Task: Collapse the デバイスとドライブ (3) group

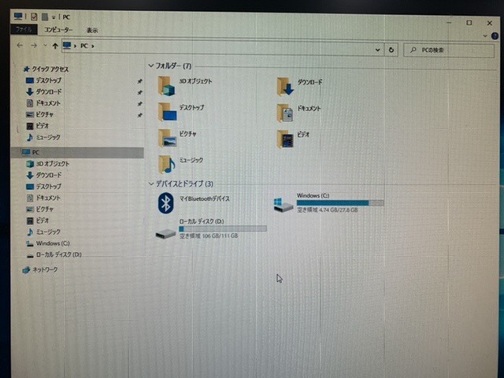Action: coord(150,183)
